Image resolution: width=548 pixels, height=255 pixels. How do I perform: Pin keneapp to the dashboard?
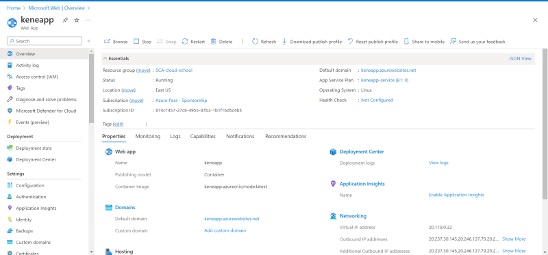click(x=65, y=21)
